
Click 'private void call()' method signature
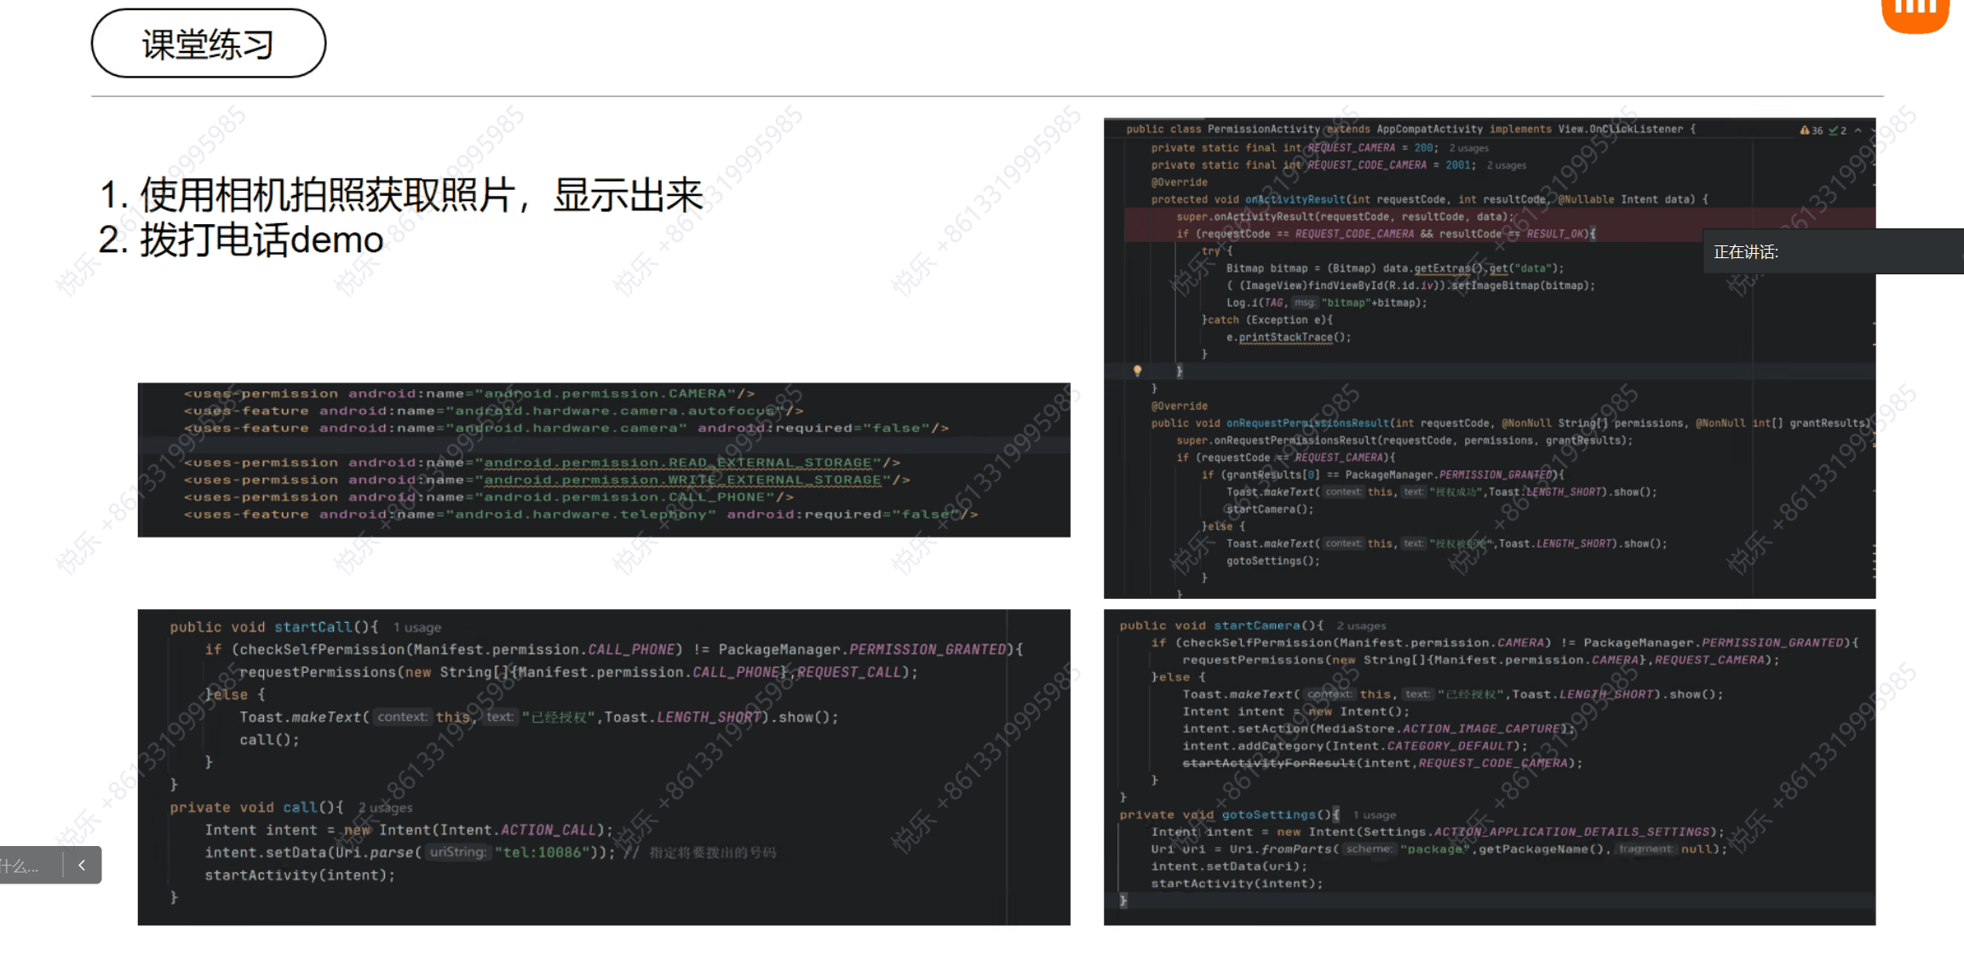pos(256,807)
